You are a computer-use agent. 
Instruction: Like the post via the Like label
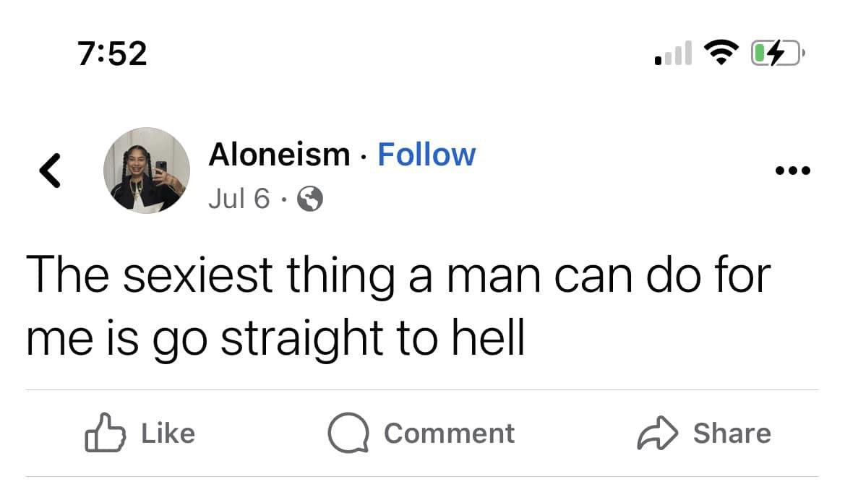(x=168, y=434)
